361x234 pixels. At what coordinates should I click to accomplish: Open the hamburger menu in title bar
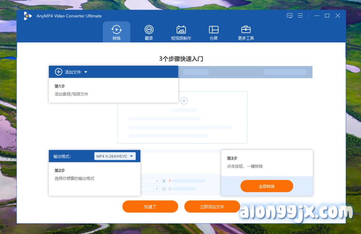point(300,16)
